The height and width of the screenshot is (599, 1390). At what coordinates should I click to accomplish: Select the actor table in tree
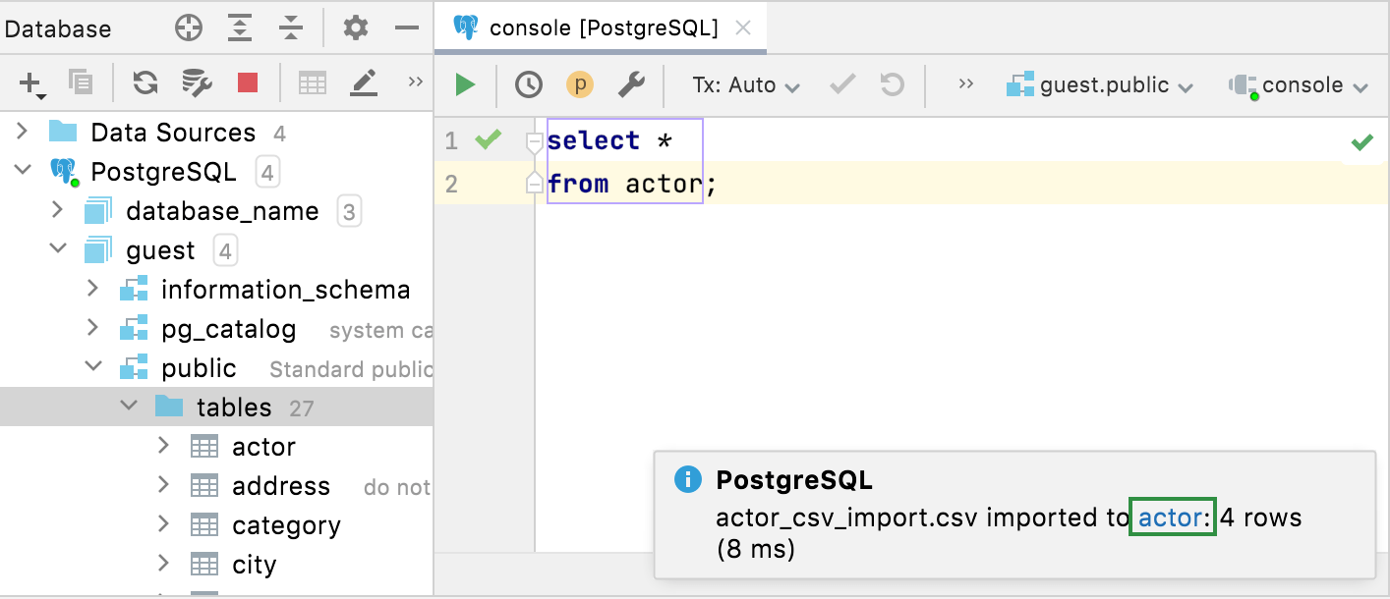pyautogui.click(x=216, y=447)
